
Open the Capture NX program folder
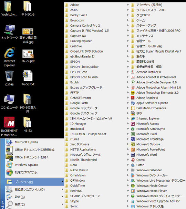(x=97, y=36)
